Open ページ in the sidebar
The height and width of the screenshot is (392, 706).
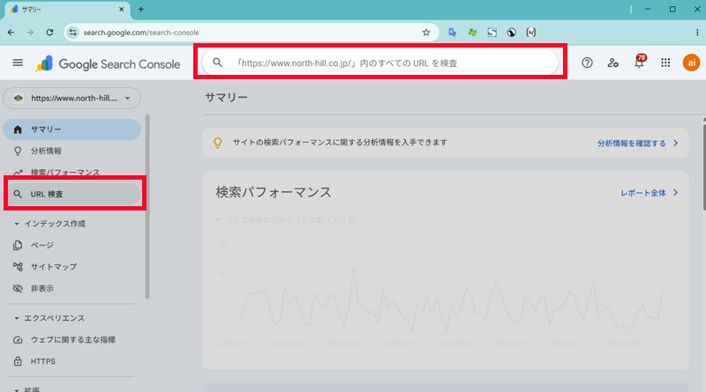click(x=72, y=246)
